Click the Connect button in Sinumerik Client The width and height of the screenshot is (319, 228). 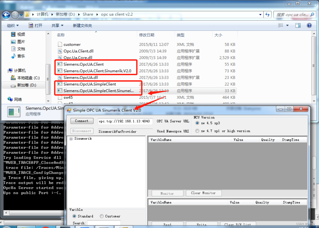pos(82,121)
